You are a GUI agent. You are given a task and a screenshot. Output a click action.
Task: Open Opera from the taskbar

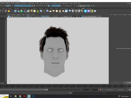(24, 96)
